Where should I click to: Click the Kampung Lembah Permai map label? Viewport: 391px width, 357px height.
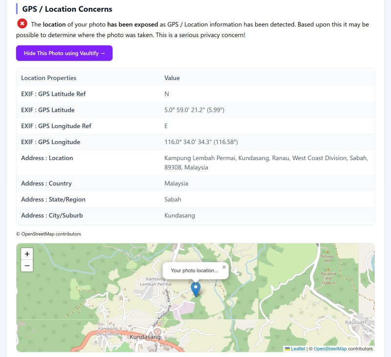(x=156, y=281)
